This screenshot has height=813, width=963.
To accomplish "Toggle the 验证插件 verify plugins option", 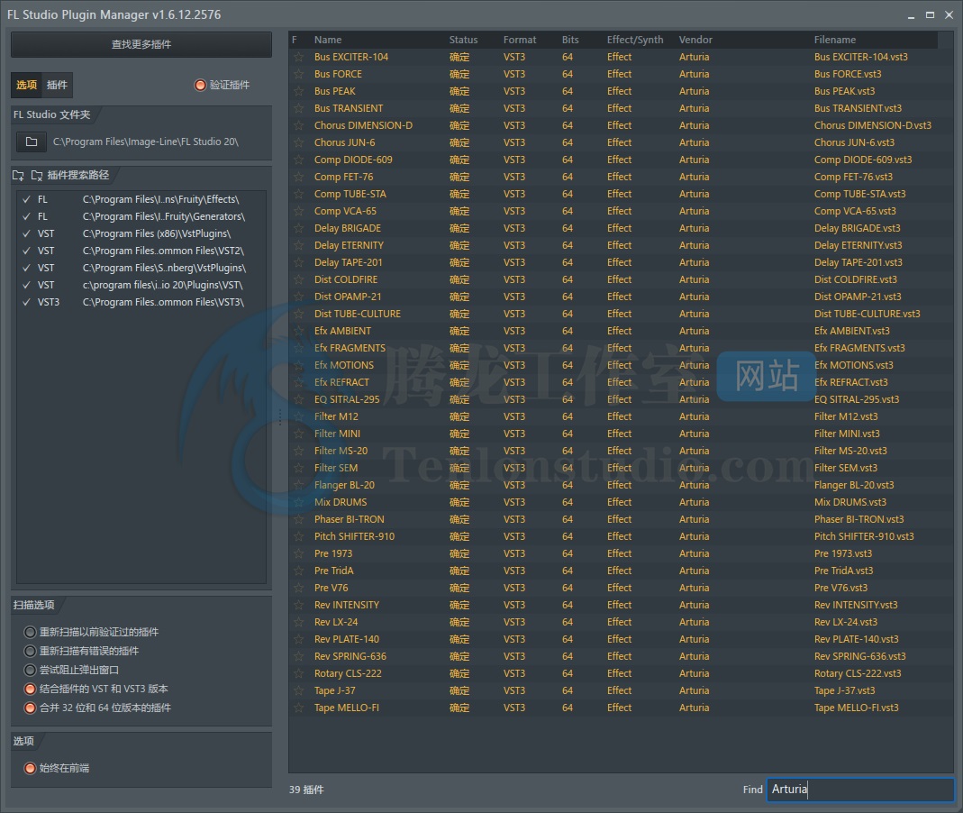I will [200, 85].
